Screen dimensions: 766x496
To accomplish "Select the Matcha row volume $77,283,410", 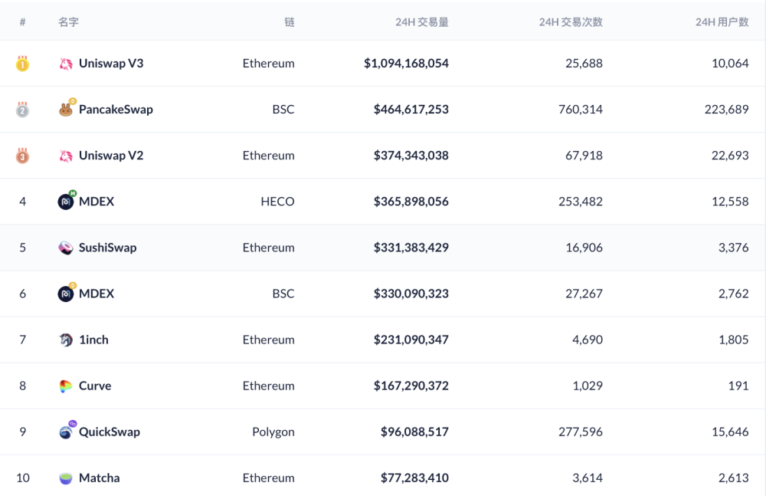I will (x=414, y=478).
